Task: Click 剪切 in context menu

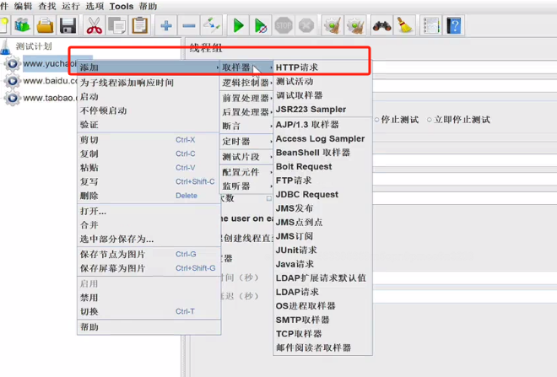Action: [149, 140]
